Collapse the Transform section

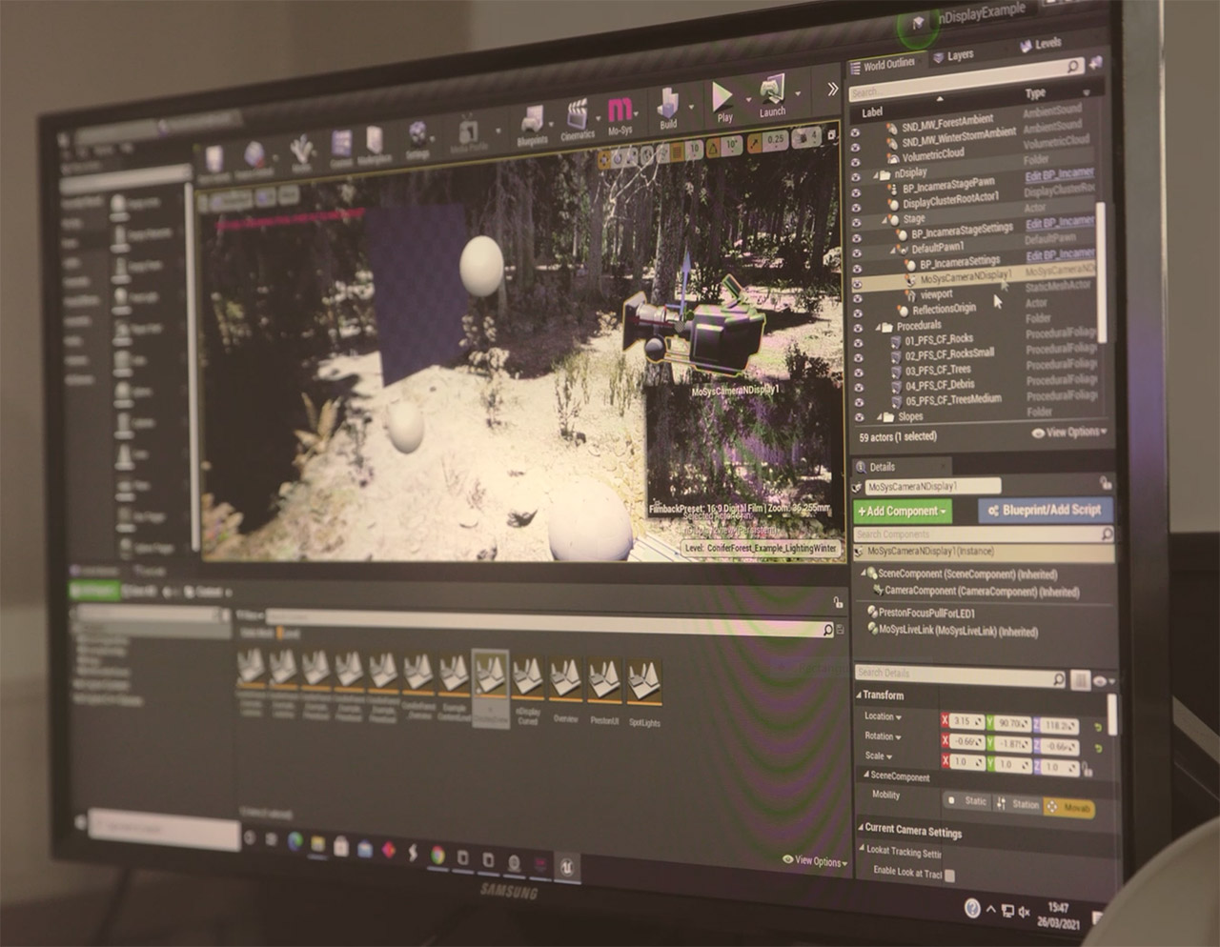(x=859, y=695)
